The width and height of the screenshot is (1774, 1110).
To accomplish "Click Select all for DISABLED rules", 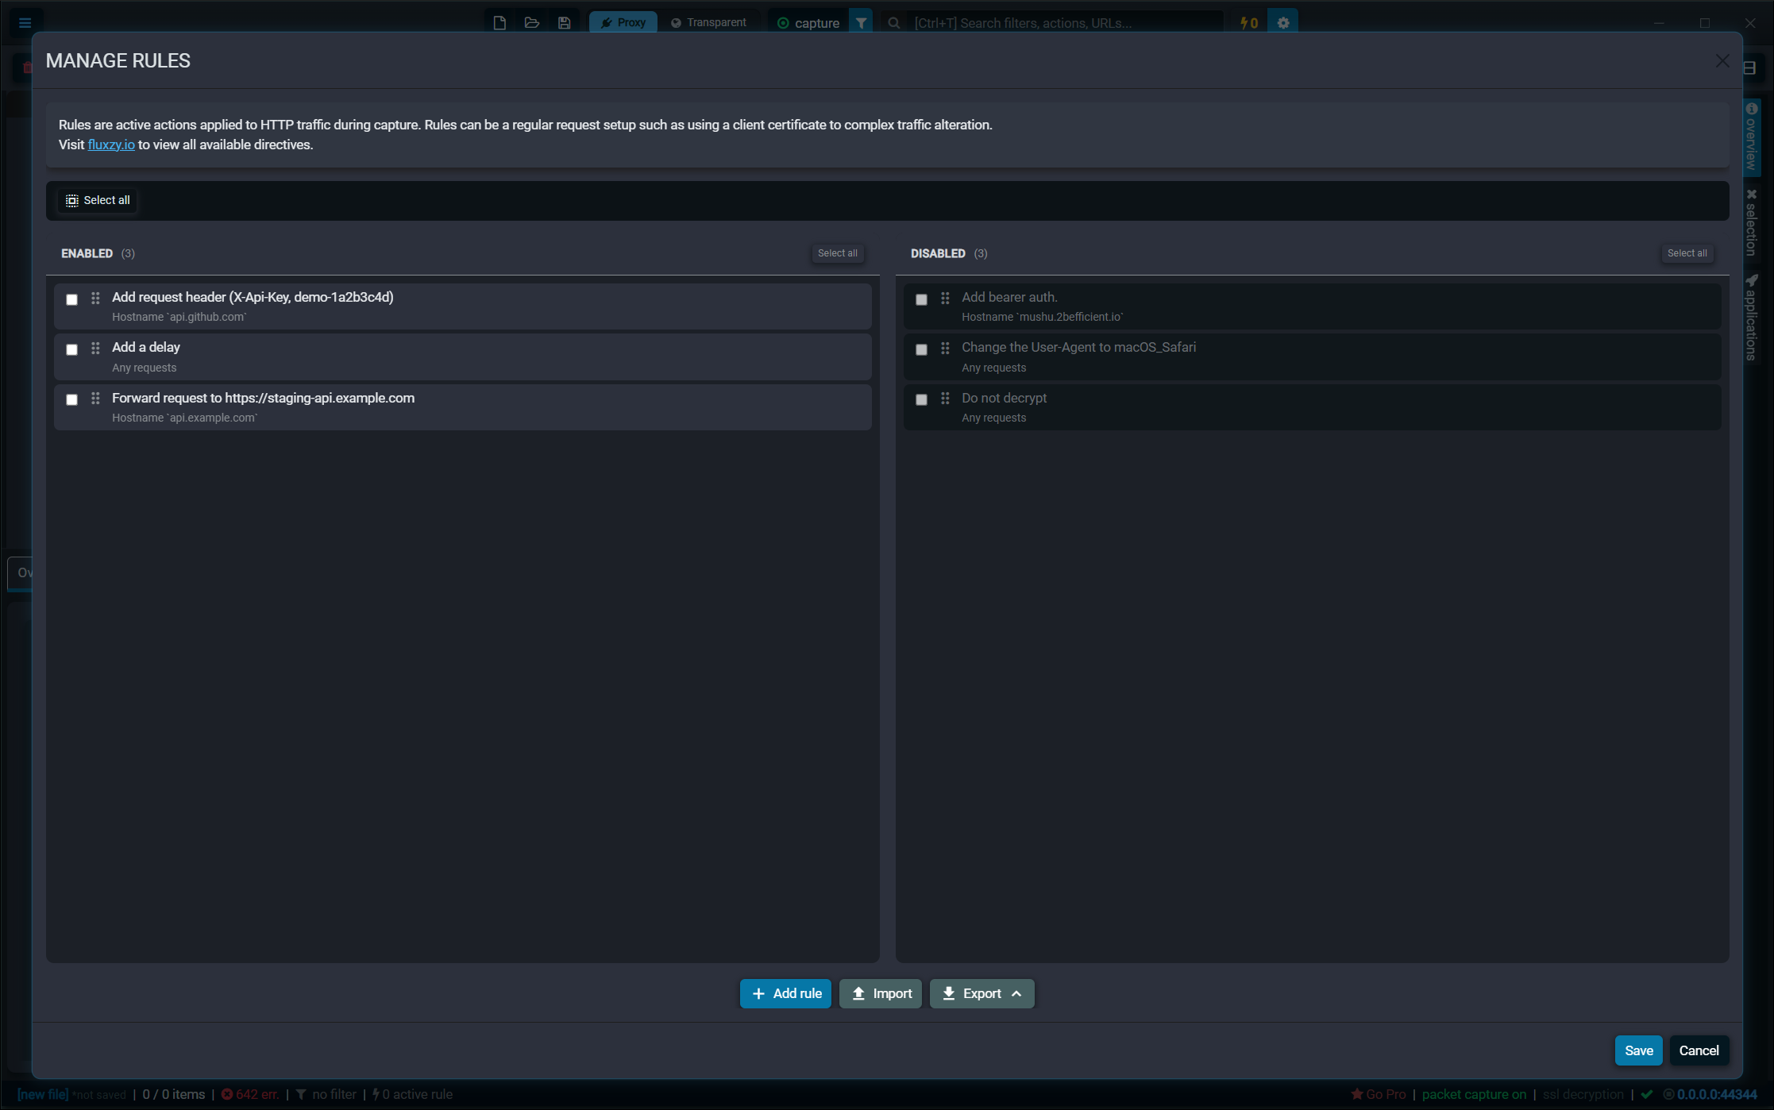I will point(1687,253).
